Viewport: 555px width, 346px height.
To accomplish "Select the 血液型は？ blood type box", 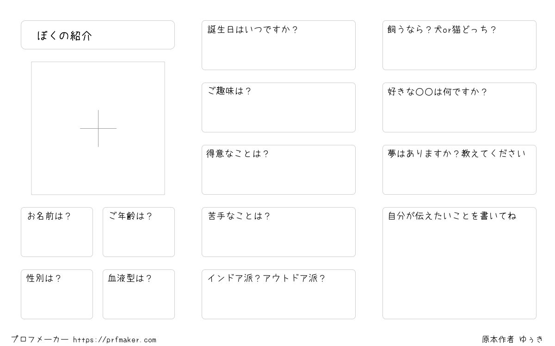I will click(139, 294).
